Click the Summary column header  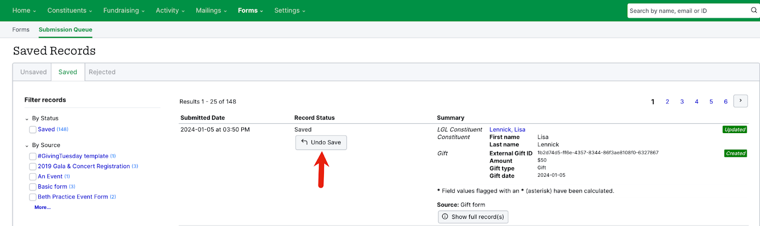coord(451,118)
